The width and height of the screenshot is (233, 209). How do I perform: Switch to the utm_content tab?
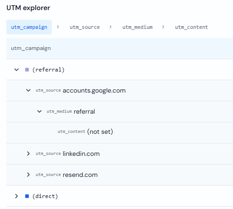[191, 27]
